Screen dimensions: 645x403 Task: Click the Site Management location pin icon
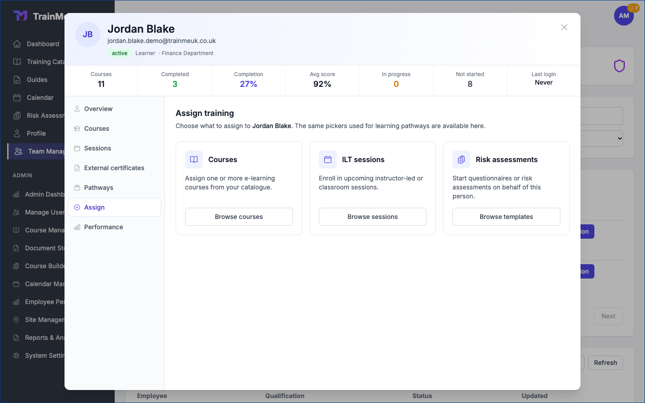pyautogui.click(x=16, y=320)
